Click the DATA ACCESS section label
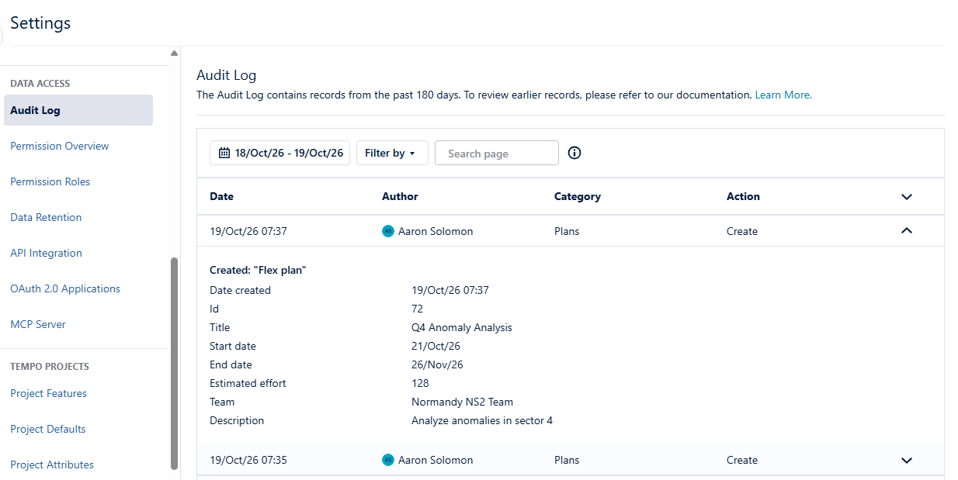Screen dimensions: 958x480 click(x=40, y=83)
